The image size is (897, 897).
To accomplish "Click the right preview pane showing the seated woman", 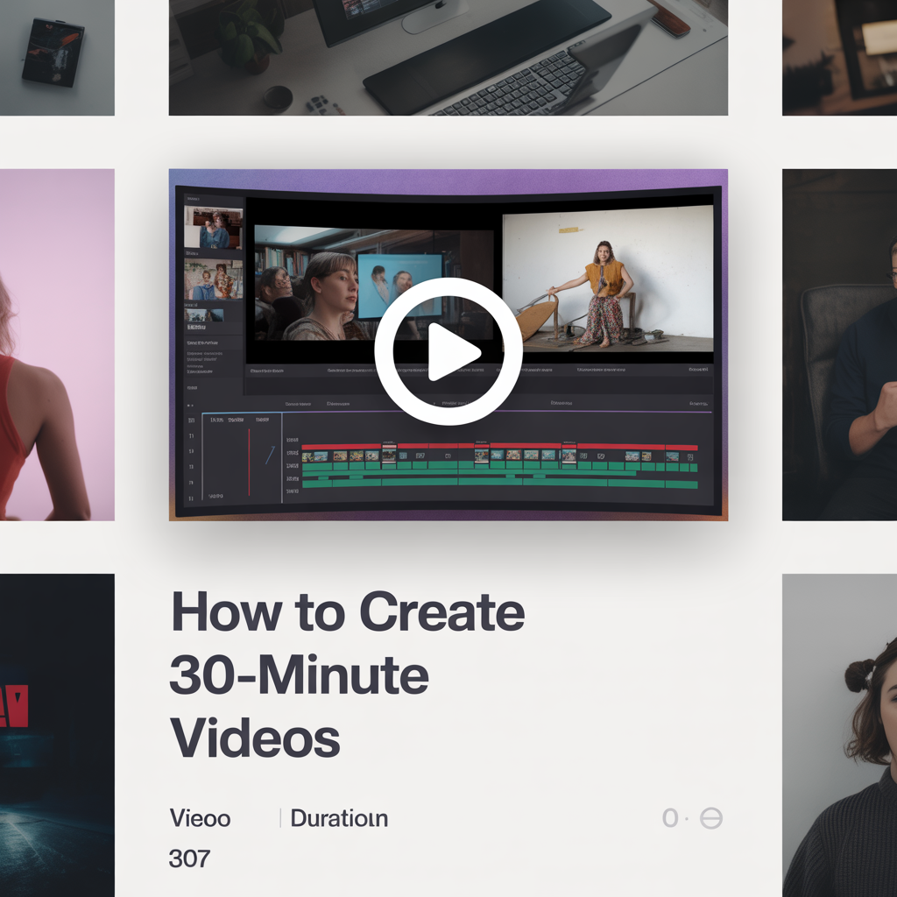I will [x=607, y=279].
